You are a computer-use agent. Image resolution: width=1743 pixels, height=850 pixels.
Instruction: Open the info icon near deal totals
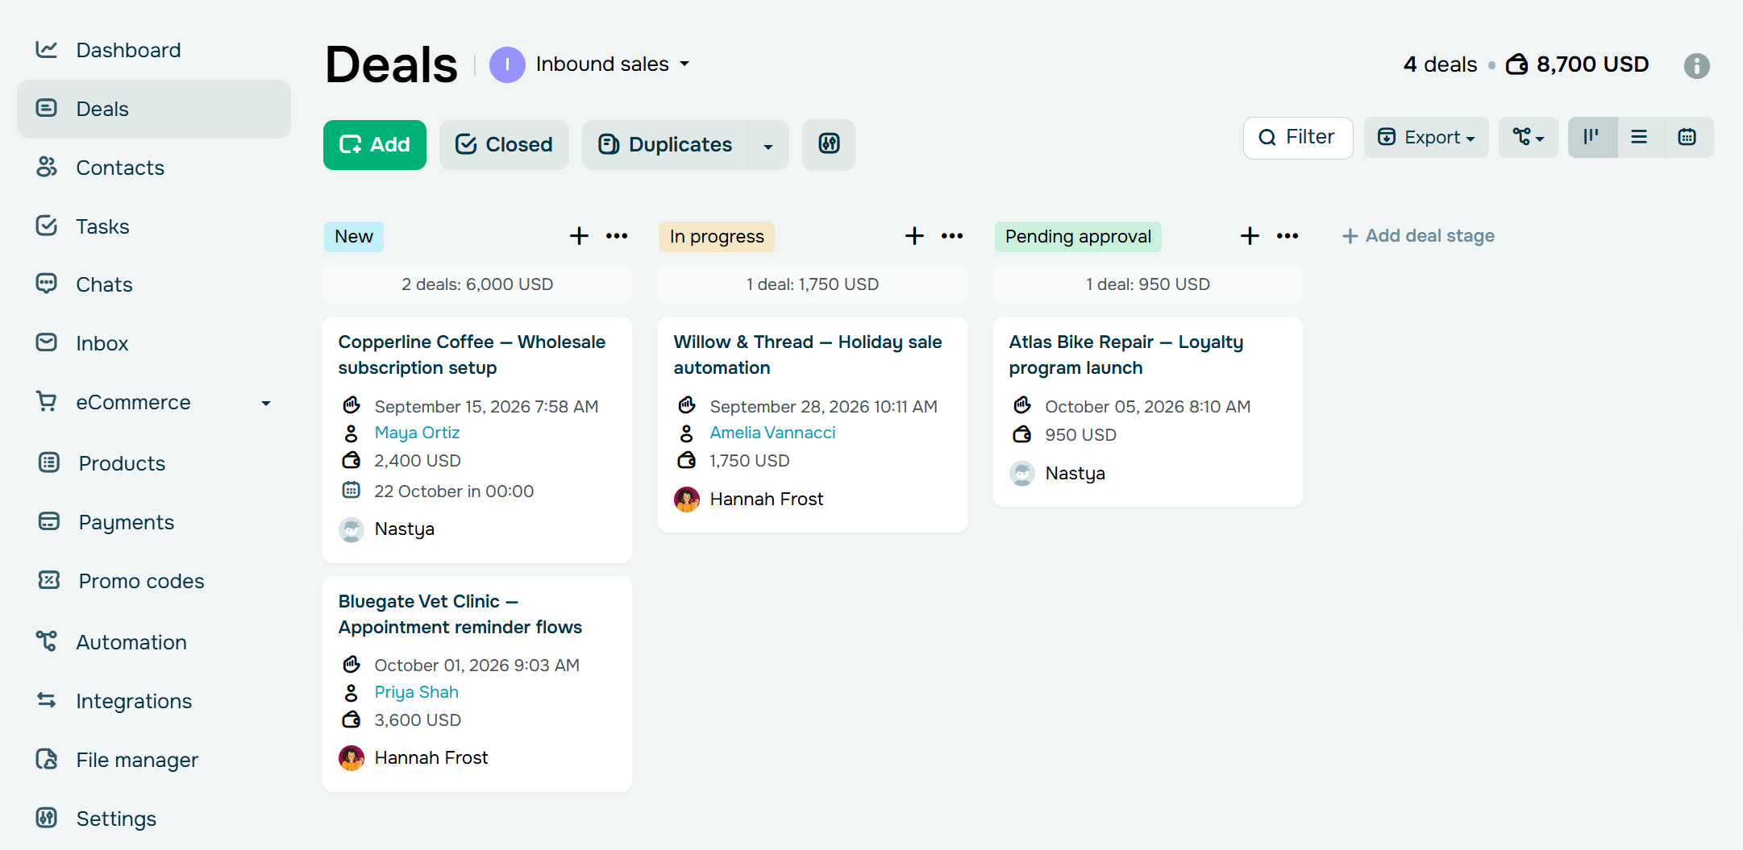click(1696, 65)
